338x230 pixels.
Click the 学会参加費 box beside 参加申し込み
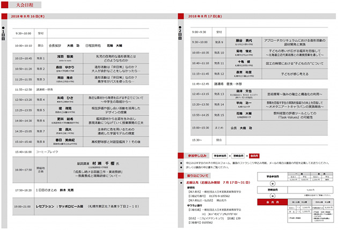pyautogui.click(x=220, y=156)
